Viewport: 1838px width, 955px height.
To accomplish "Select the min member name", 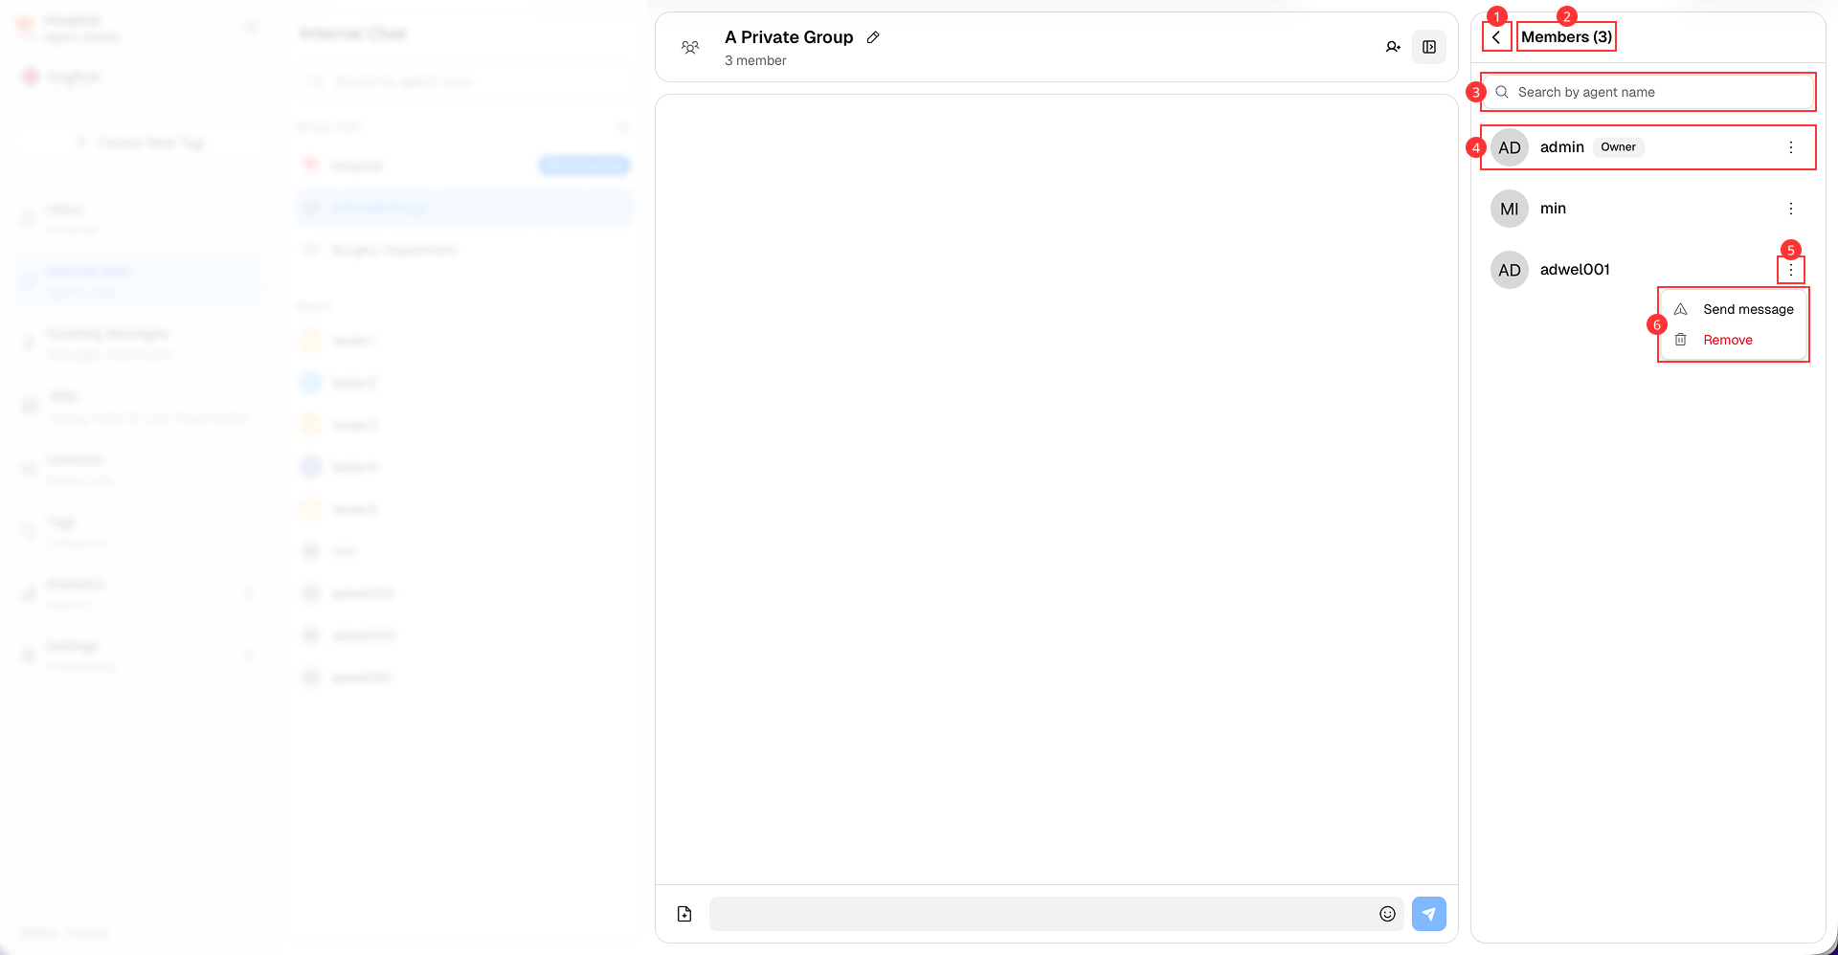I will click(x=1553, y=209).
